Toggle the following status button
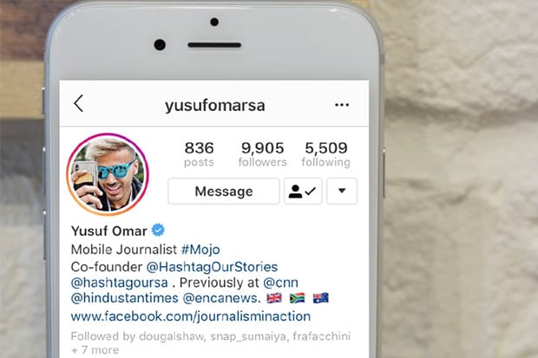 click(x=303, y=191)
